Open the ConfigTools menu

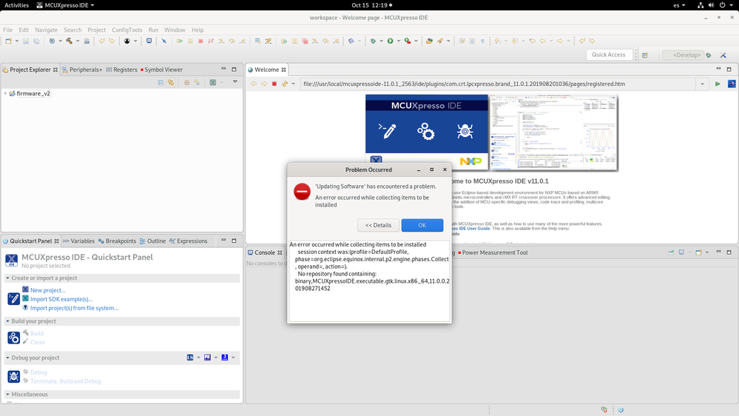[126, 30]
